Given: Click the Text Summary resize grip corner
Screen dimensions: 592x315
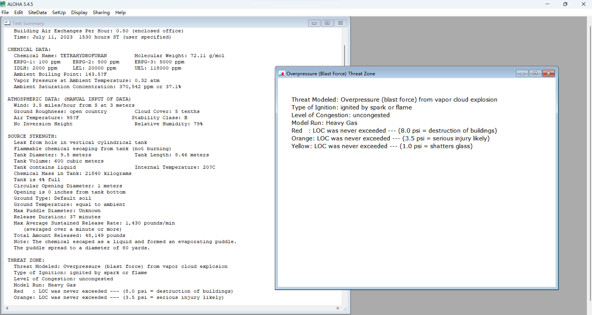Looking at the screenshot, I should click(345, 309).
